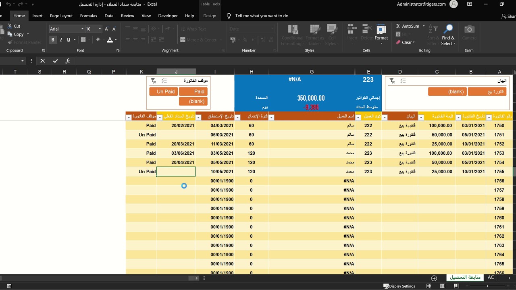
Task: Expand the AutoSum dropdown arrow
Action: click(x=424, y=26)
